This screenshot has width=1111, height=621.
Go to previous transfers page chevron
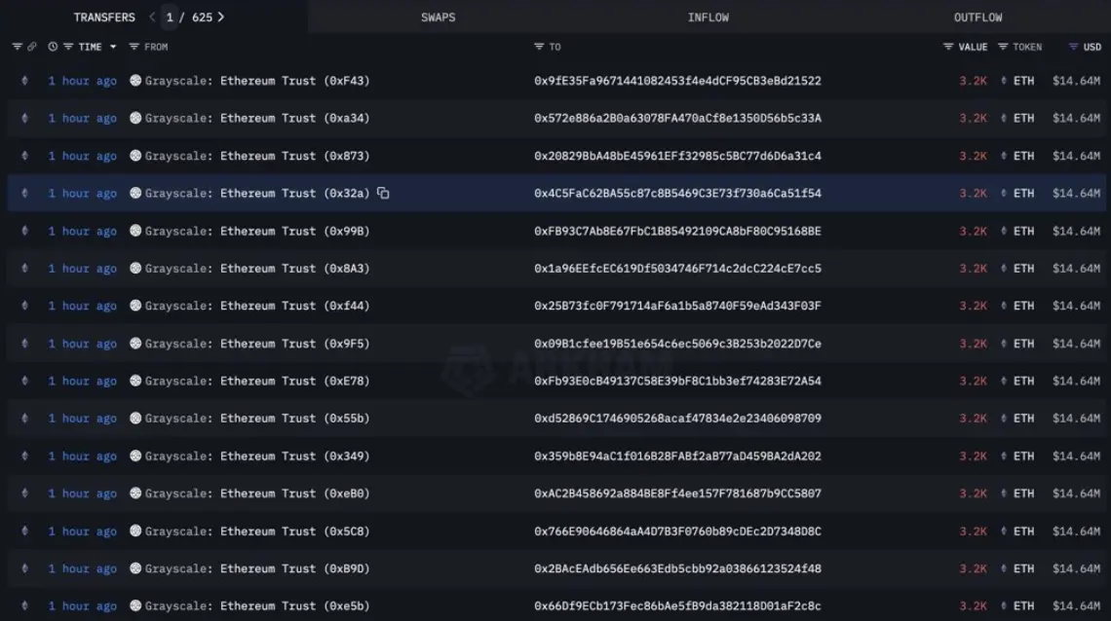pos(152,17)
